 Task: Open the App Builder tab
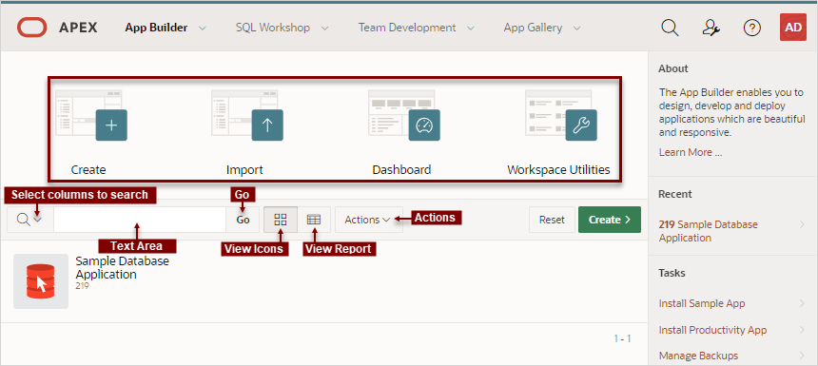click(156, 28)
